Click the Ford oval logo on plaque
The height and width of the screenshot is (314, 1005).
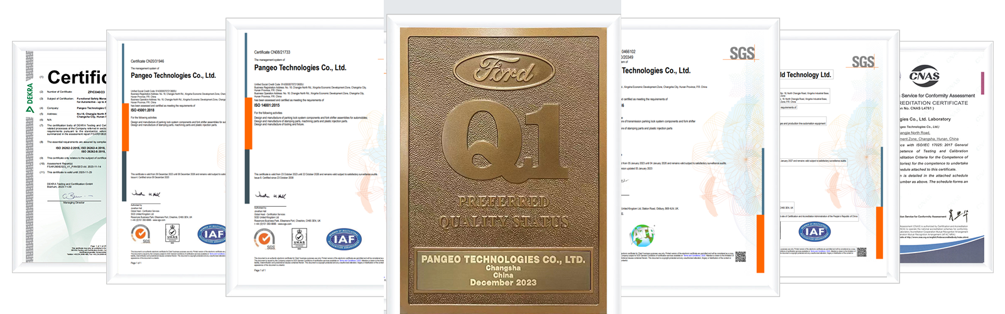pyautogui.click(x=504, y=70)
